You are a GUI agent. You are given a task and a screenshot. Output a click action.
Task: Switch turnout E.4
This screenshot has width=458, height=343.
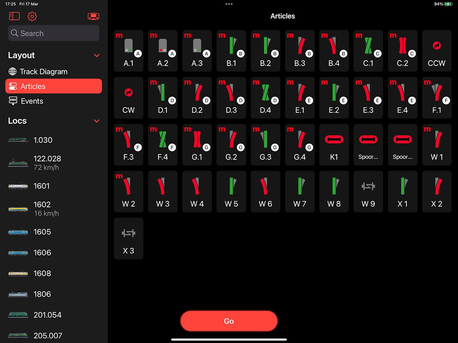(x=403, y=98)
